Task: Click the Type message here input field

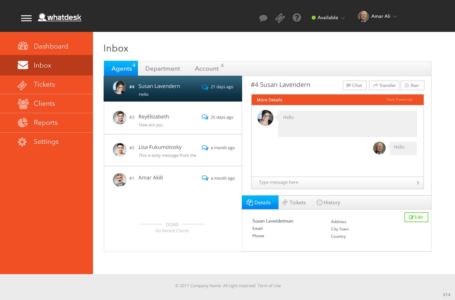Action: [300, 182]
